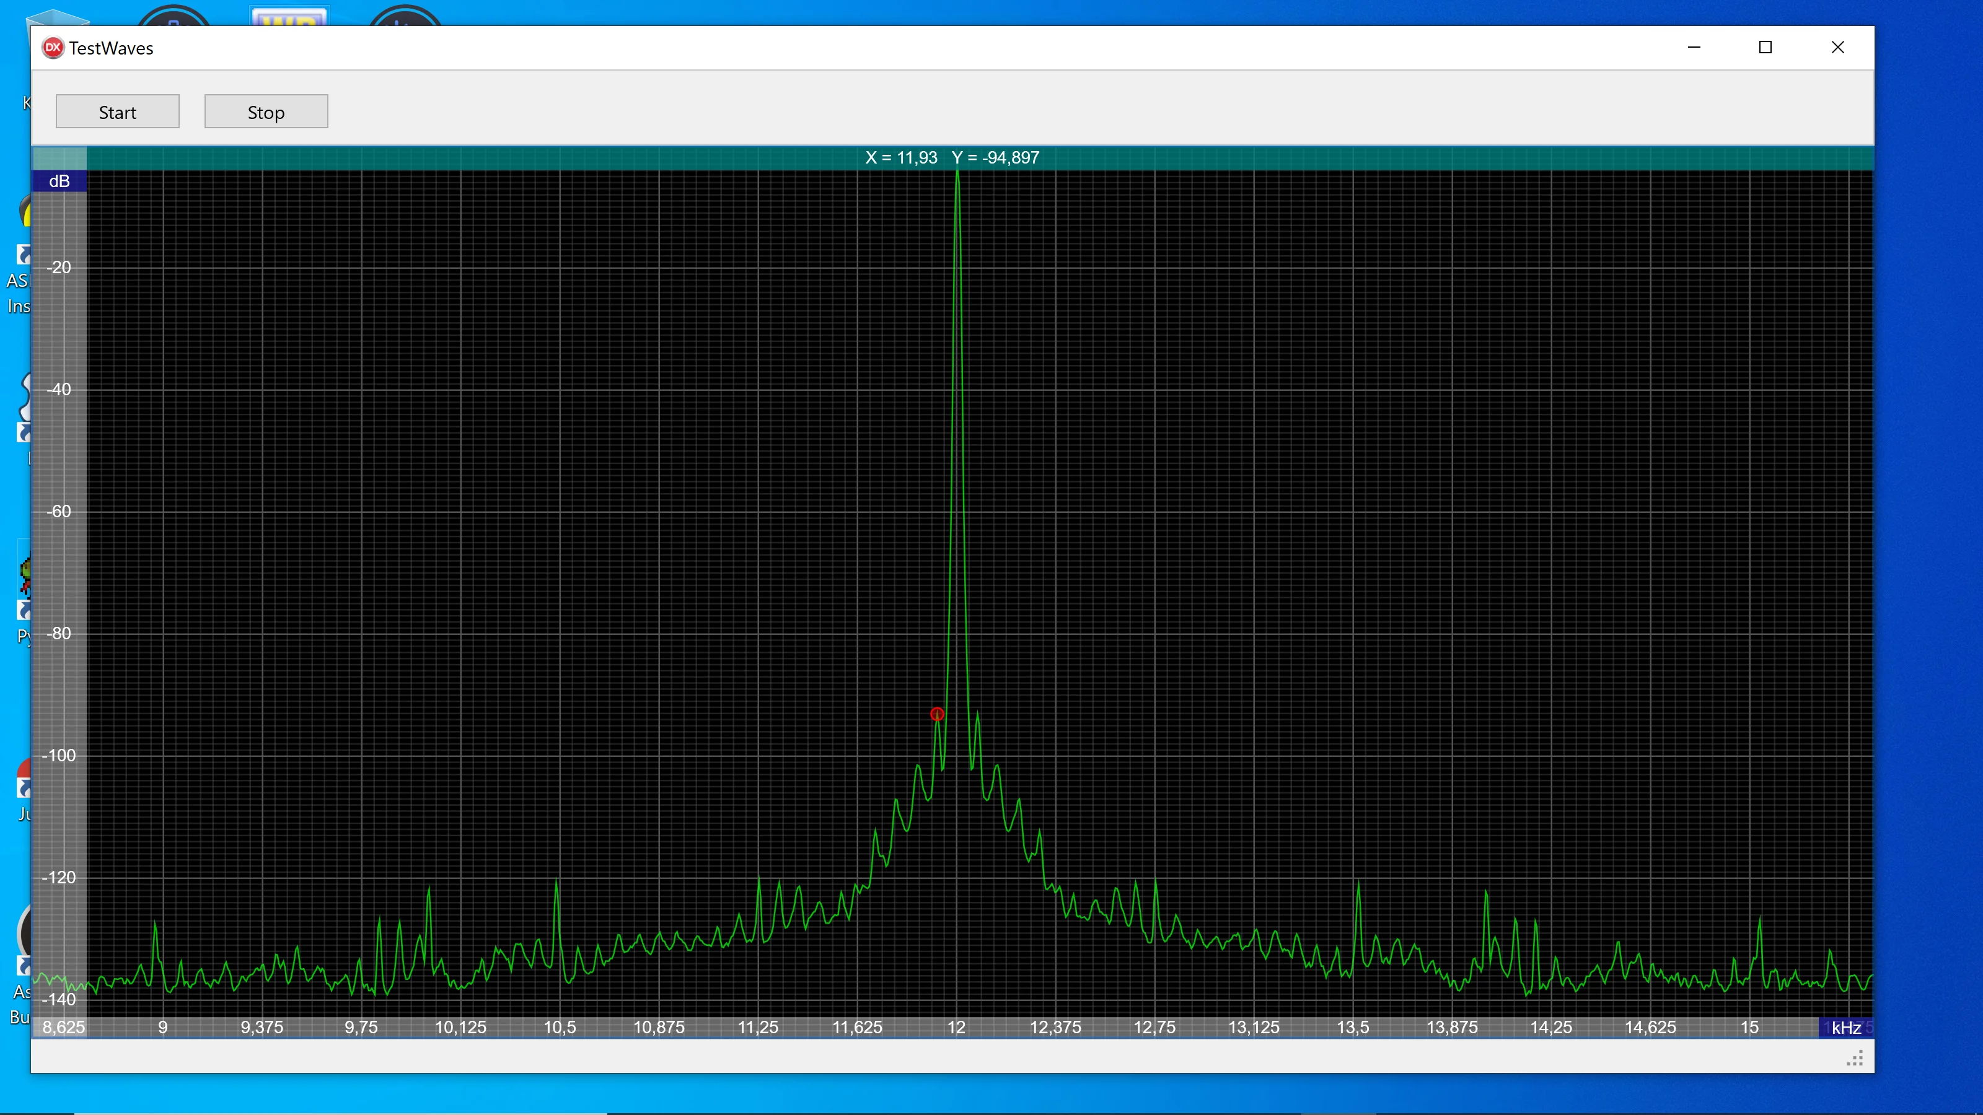
Task: Click the -20 label on dB axis
Action: tap(58, 267)
